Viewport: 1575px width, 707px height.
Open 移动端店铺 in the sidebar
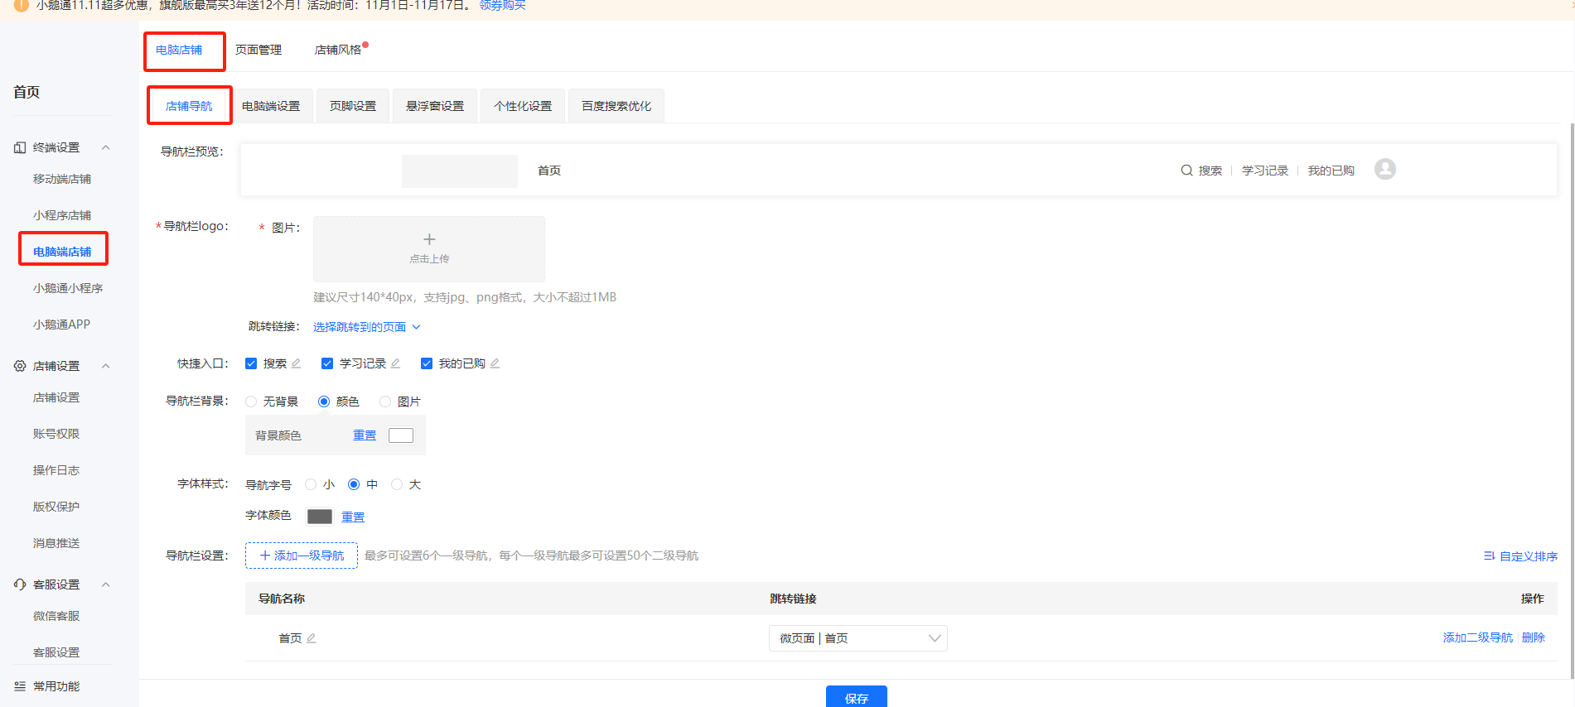tap(62, 179)
